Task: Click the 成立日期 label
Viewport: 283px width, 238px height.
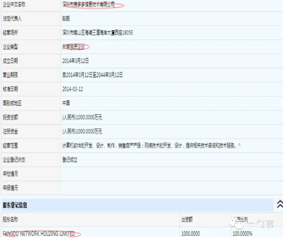Action: pyautogui.click(x=10, y=61)
